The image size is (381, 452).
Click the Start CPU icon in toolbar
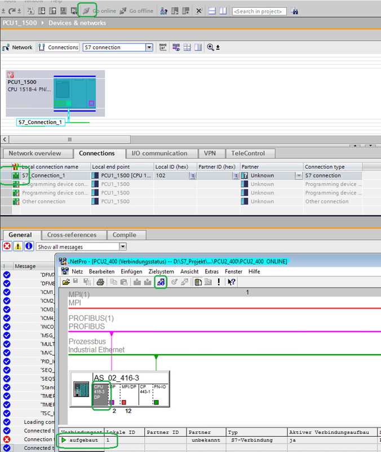click(x=175, y=11)
